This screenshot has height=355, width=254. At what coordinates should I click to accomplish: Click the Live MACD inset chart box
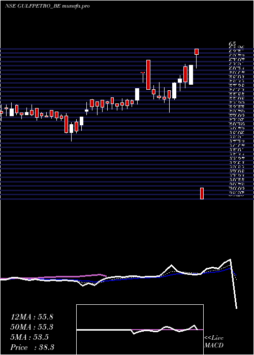click(x=140, y=330)
